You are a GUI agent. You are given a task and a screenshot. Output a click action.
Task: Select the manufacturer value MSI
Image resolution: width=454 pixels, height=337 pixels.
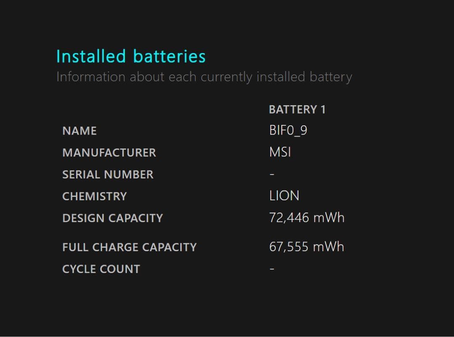pyautogui.click(x=280, y=152)
